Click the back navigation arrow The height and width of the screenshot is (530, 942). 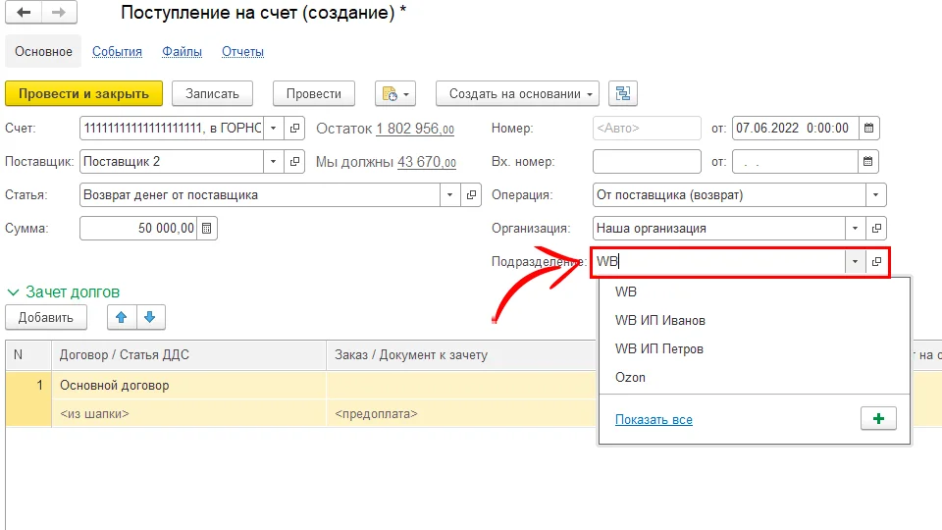(x=25, y=14)
